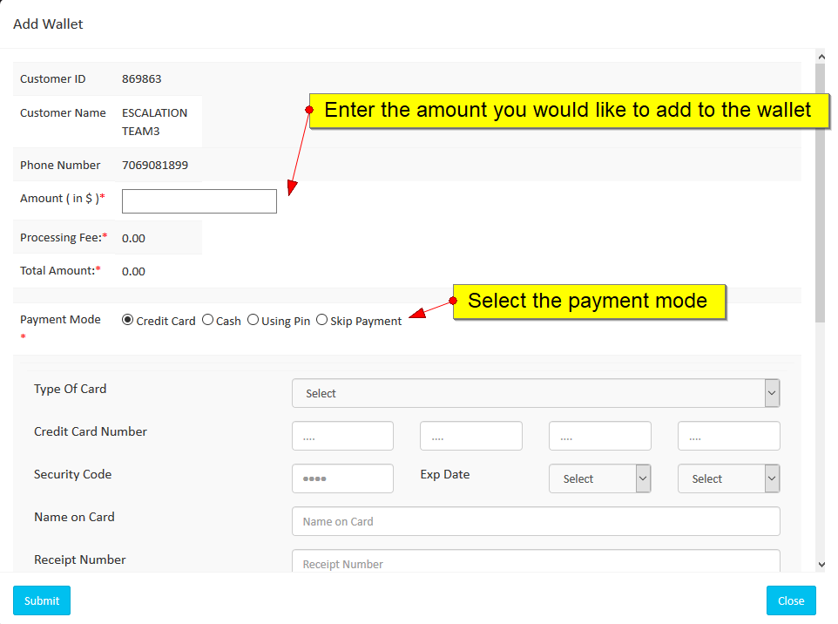Click the Receipt Number field
The image size is (838, 624).
[x=535, y=562]
